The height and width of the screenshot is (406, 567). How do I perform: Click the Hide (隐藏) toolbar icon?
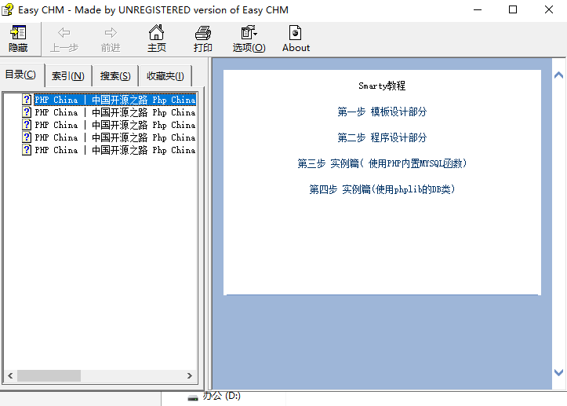tap(18, 38)
